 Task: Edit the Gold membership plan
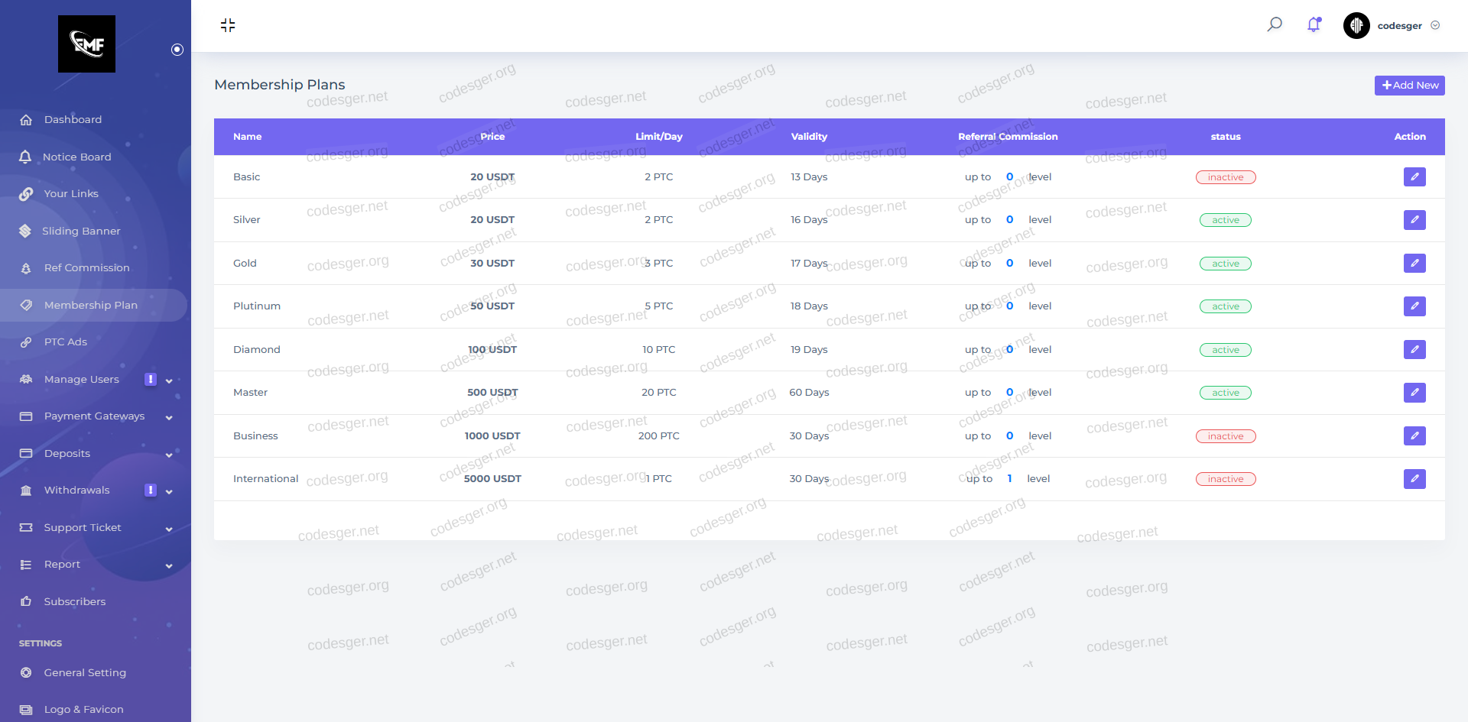pos(1414,264)
